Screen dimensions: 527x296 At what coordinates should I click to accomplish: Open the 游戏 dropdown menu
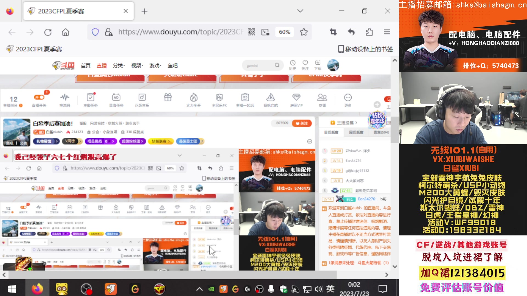(x=155, y=66)
